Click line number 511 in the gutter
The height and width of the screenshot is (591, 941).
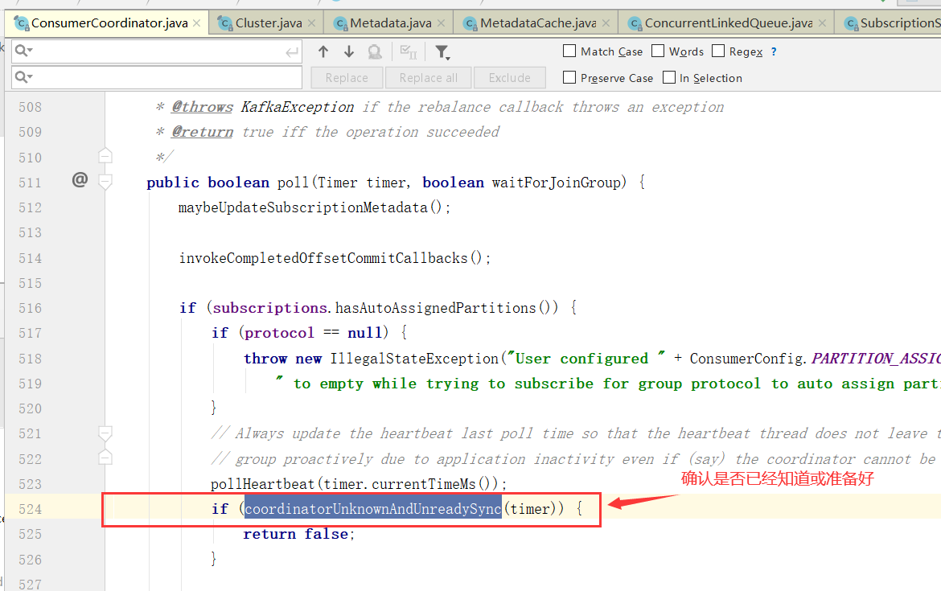click(30, 183)
